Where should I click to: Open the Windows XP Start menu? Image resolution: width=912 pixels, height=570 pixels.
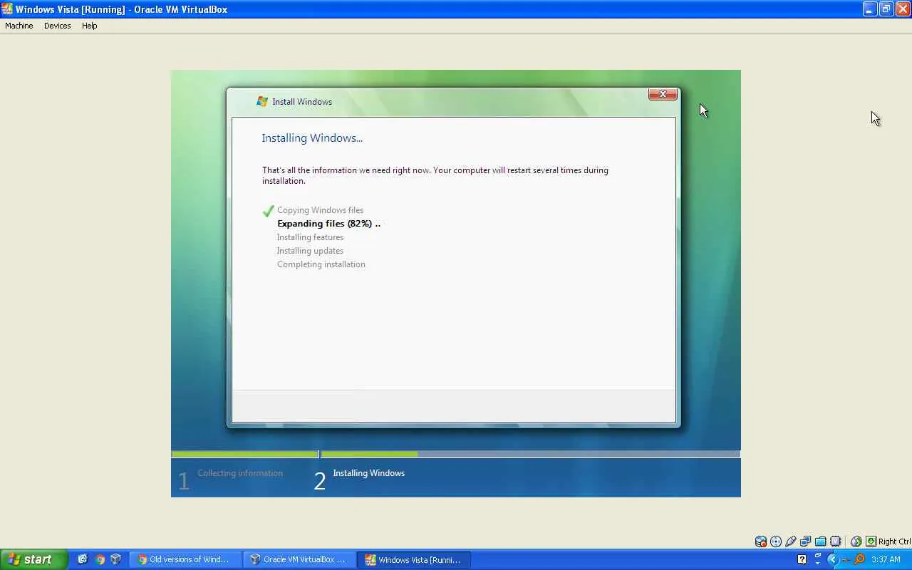pos(33,559)
